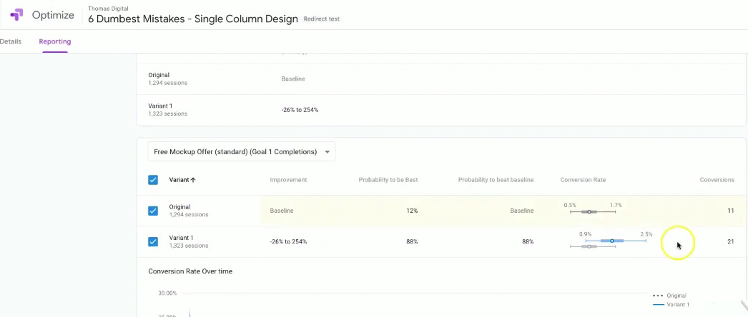Screen dimensions: 748x317
Task: Click the Thomas Digital account name
Action: (108, 9)
